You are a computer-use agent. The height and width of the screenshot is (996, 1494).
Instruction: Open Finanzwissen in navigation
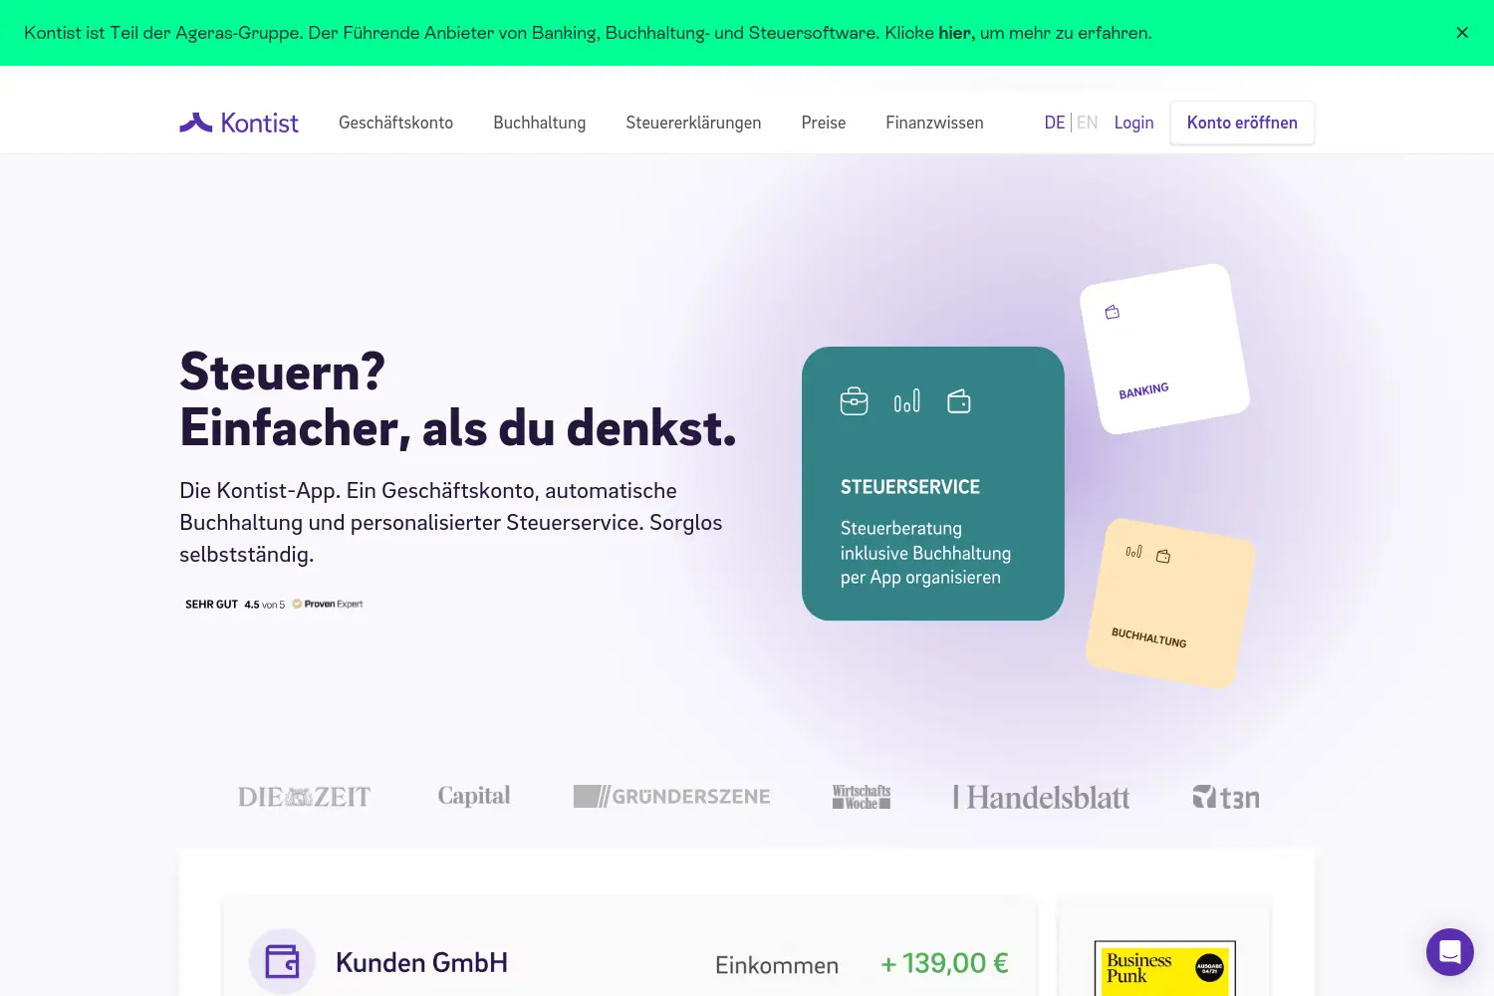[934, 123]
